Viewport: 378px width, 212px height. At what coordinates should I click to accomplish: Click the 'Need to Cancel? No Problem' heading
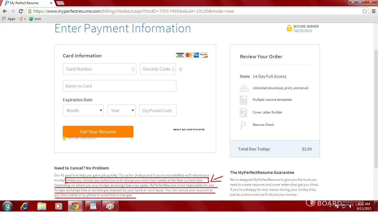[82, 168]
